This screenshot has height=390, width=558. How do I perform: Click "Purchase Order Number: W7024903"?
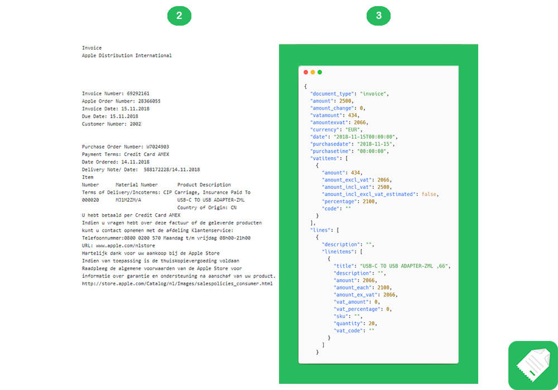[125, 147]
